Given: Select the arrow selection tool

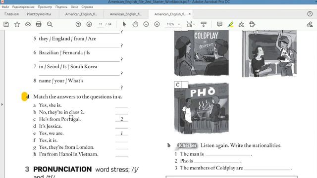Looking at the screenshot, I should [x=124, y=24].
